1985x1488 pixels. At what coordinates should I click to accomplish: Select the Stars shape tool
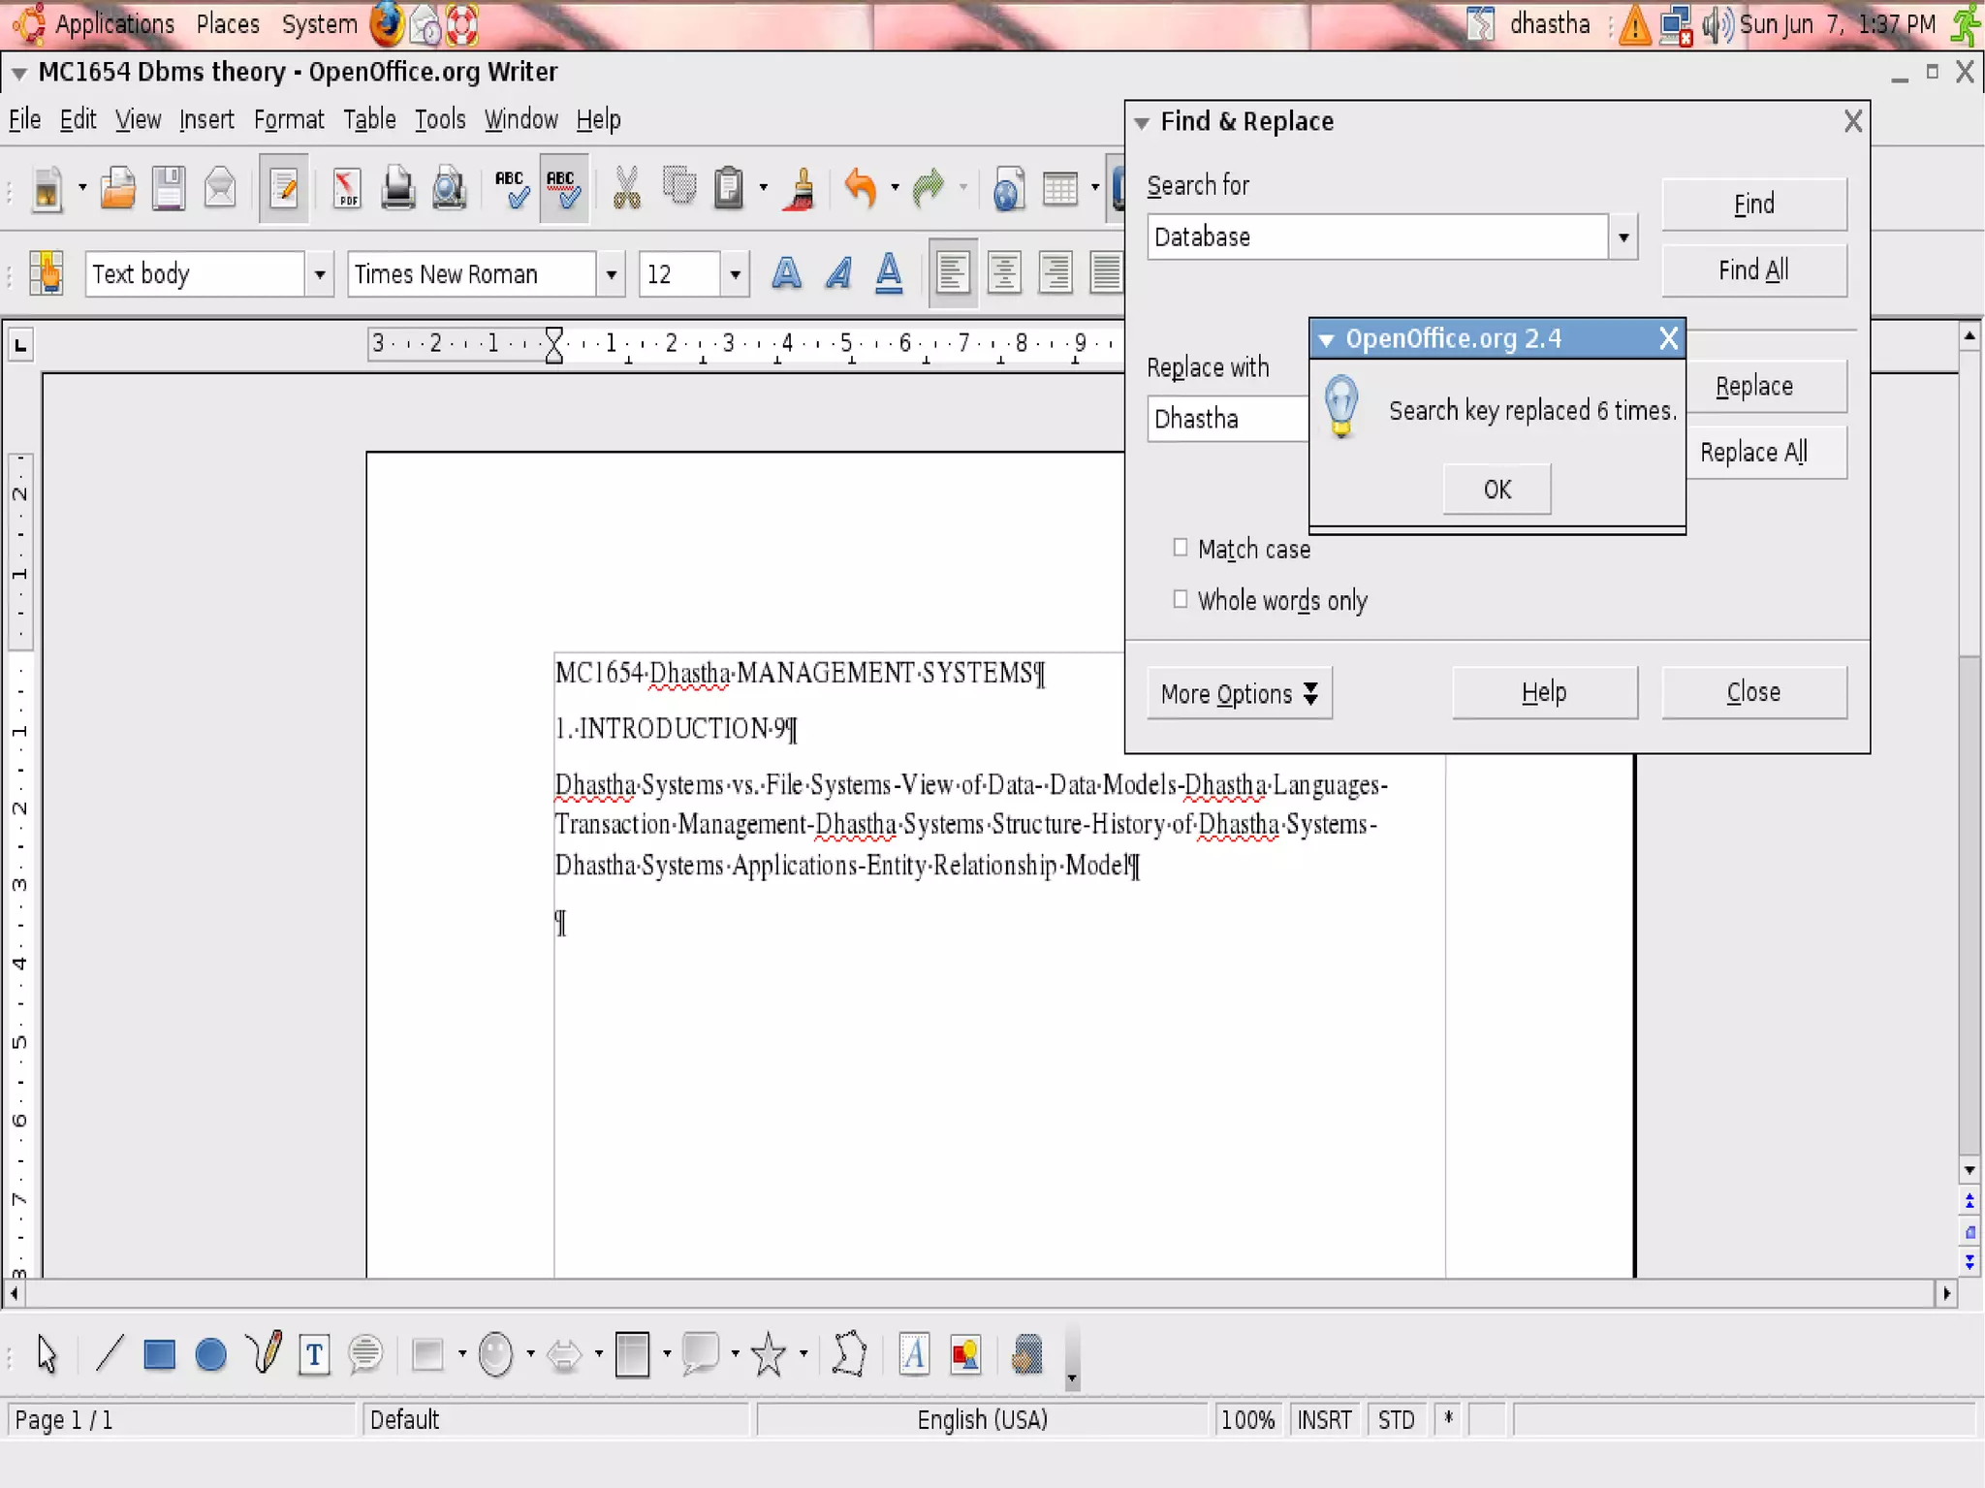click(769, 1354)
